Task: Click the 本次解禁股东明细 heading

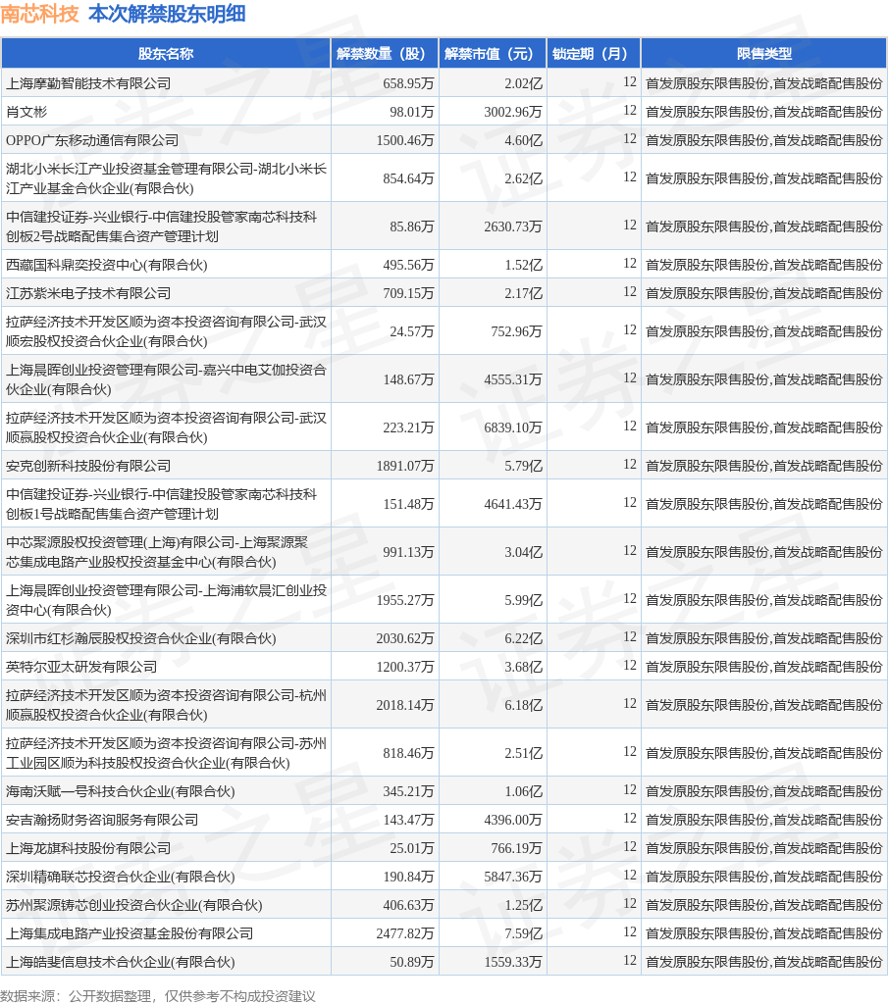Action: click(167, 14)
